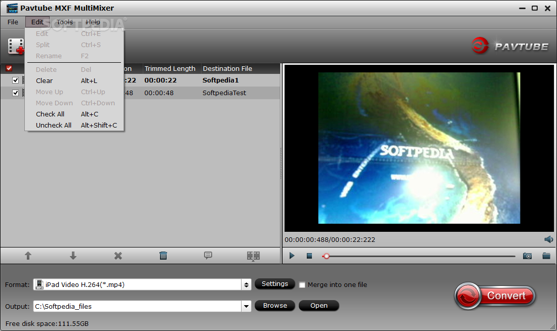Start conversion with Convert button
Image resolution: width=557 pixels, height=331 pixels.
tap(495, 296)
